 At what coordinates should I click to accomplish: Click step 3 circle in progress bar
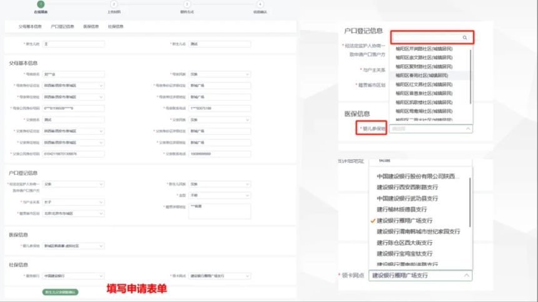coord(187,4)
